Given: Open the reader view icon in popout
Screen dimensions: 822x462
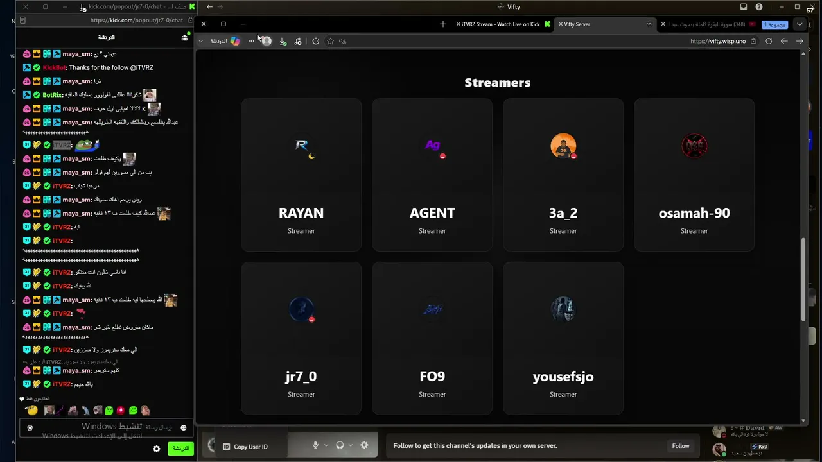Looking at the screenshot, I should click(x=22, y=20).
